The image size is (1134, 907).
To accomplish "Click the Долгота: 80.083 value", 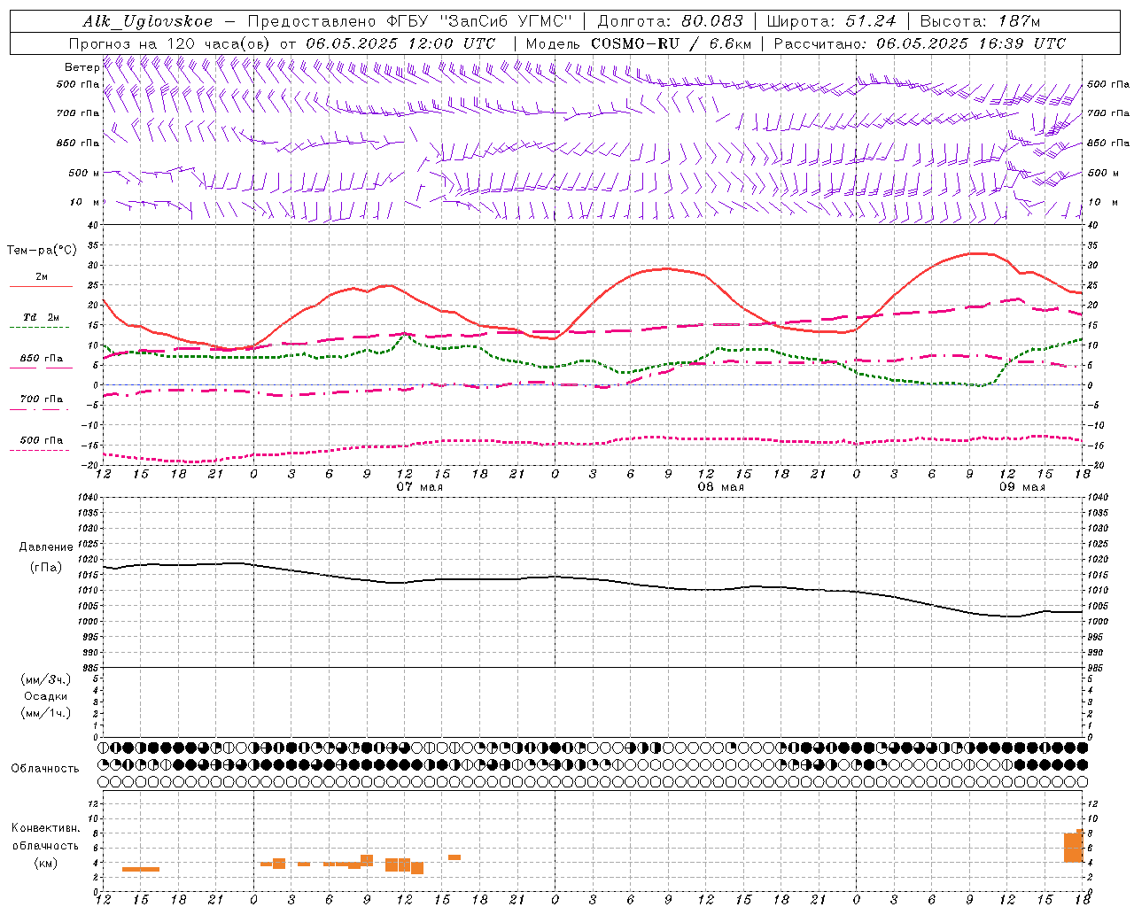I will click(672, 21).
